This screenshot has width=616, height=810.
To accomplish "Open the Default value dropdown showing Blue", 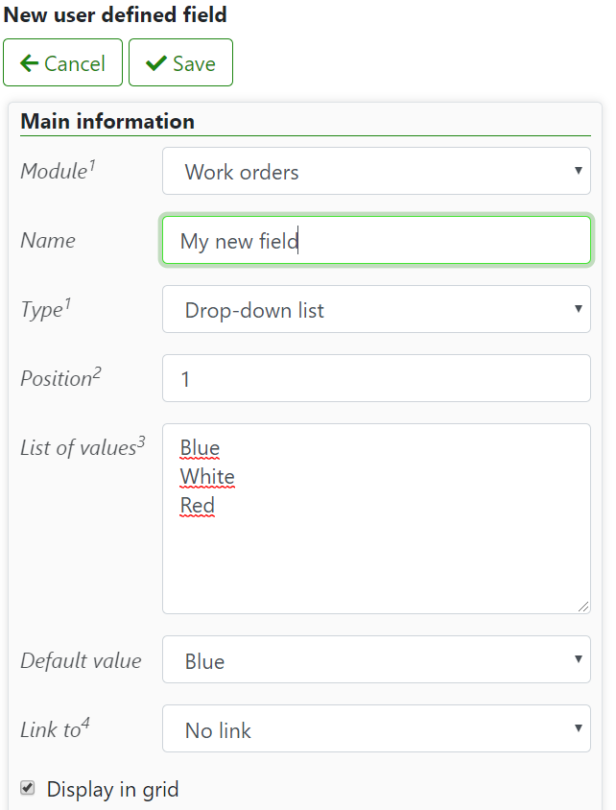I will 376,659.
